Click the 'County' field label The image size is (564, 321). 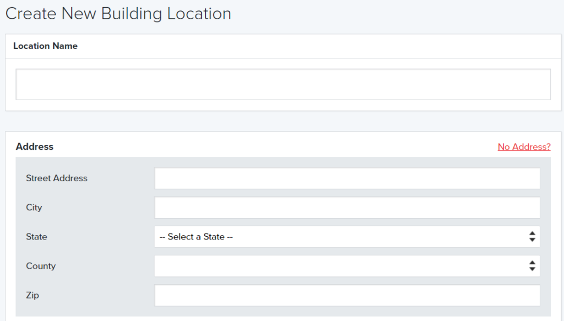tap(41, 266)
